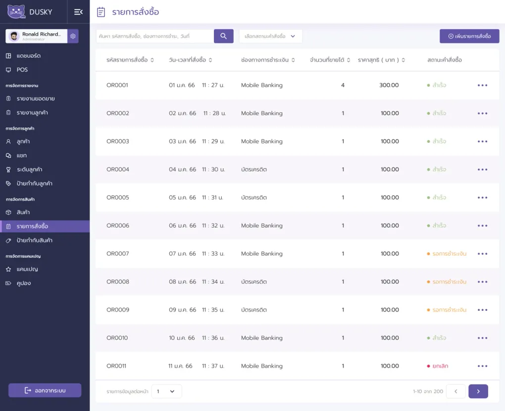Screen dimensions: 505x411
Task: Click the Dusky cat logo
Action: [x=16, y=12]
